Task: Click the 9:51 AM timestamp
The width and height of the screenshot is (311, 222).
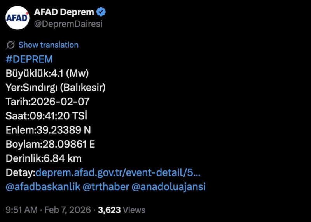Action: (21, 210)
